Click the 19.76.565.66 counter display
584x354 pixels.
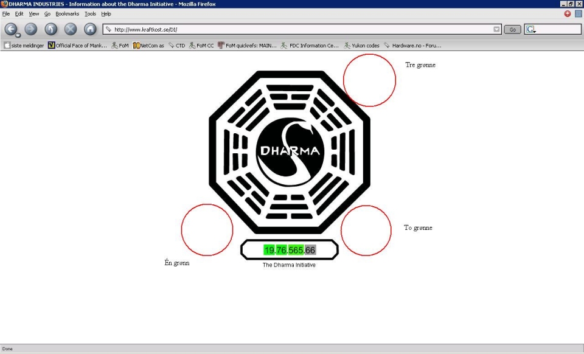pos(290,250)
